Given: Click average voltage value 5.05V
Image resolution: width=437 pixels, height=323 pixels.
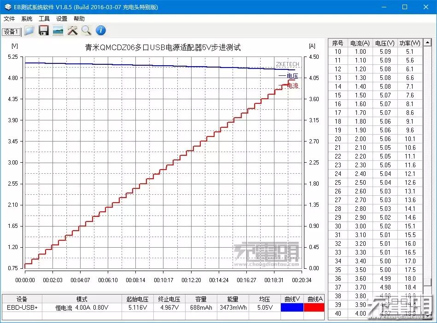Looking at the screenshot, I should pos(265,307).
